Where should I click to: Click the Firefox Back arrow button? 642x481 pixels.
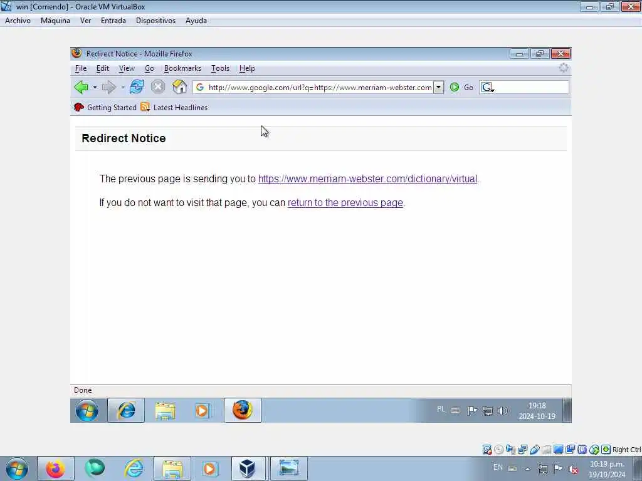81,87
